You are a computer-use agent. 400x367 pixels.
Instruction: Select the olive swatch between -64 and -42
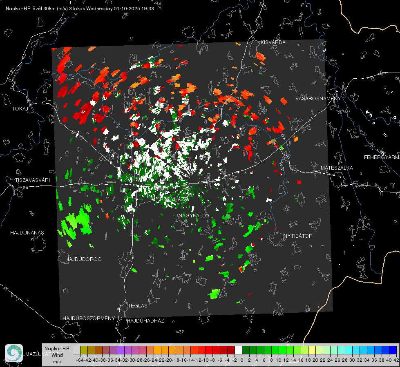(84, 350)
